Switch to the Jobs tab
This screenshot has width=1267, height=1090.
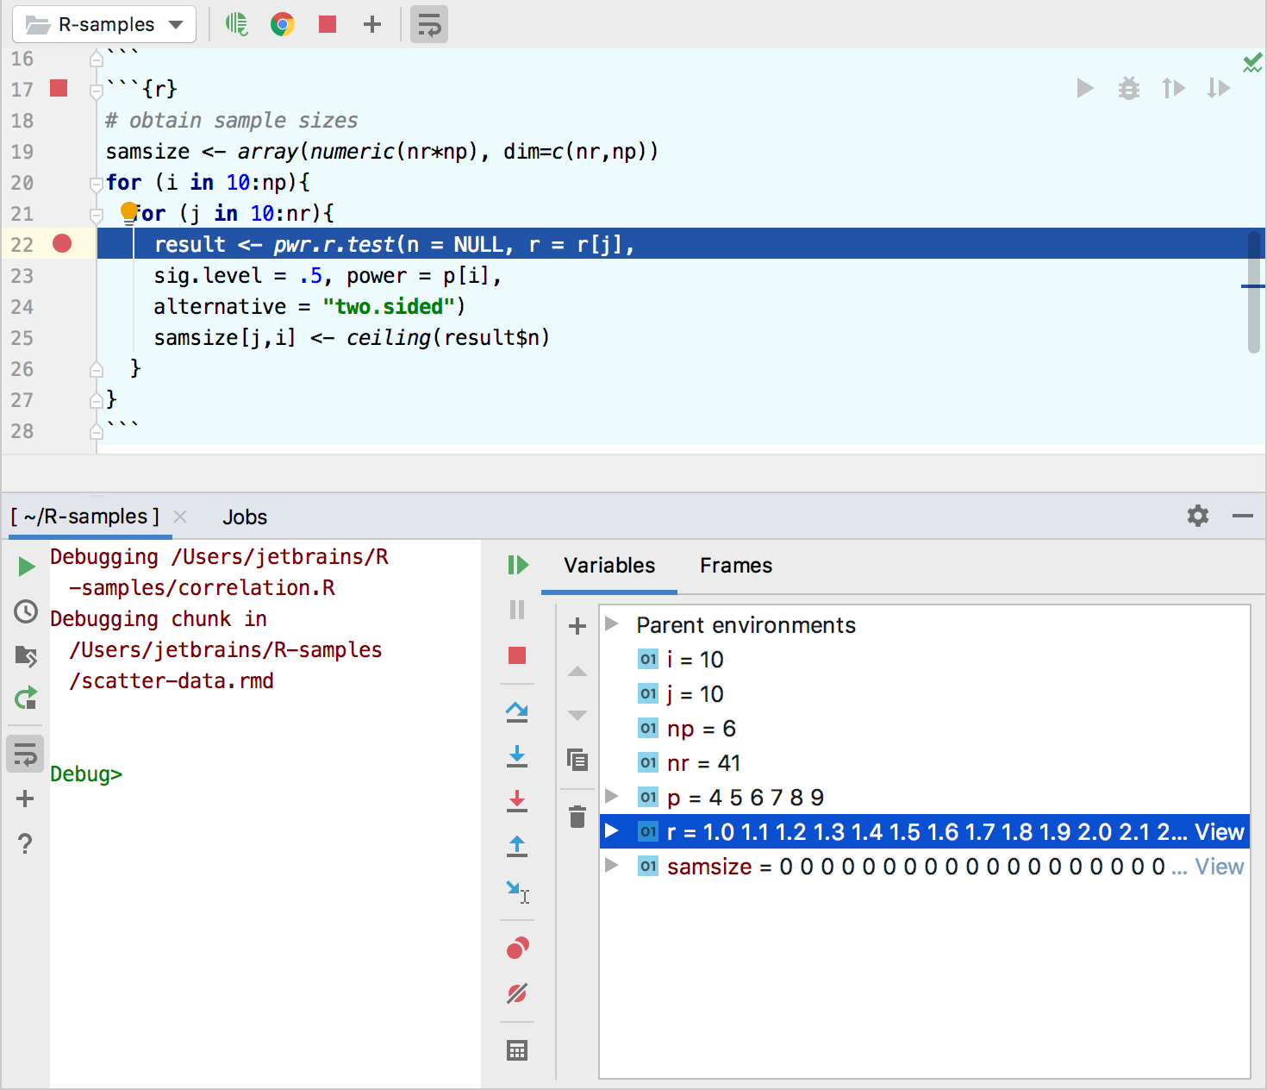244,517
